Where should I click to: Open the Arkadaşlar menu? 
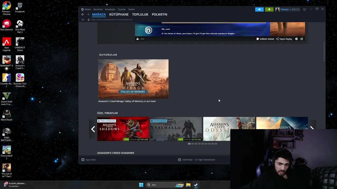tap(110, 9)
